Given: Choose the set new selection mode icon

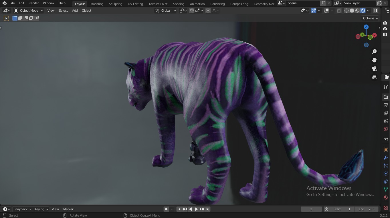Looking at the screenshot, I should tap(15, 18).
